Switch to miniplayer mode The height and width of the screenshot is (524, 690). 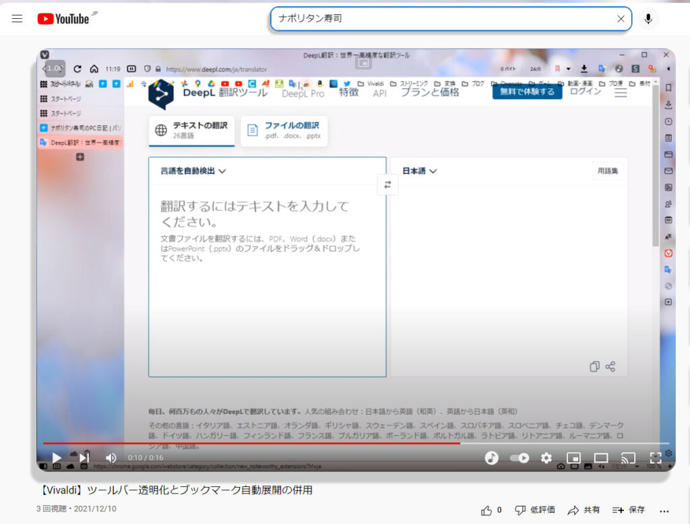pos(573,458)
